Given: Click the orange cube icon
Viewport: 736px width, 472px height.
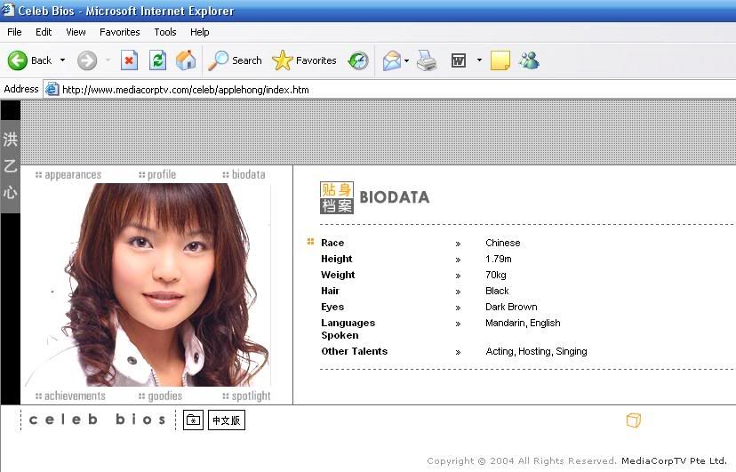Looking at the screenshot, I should click(633, 420).
